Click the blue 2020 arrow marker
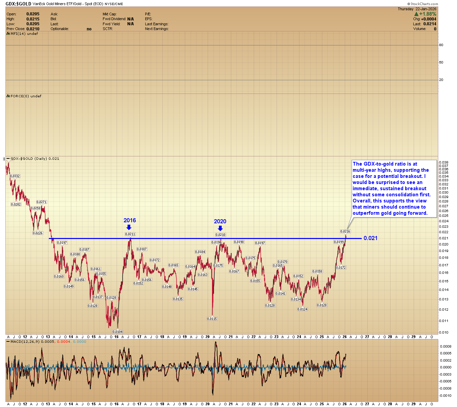Screen dimensions: 457x407 coord(220,228)
